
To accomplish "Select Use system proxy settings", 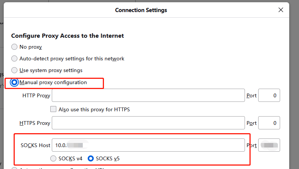I will coord(14,70).
